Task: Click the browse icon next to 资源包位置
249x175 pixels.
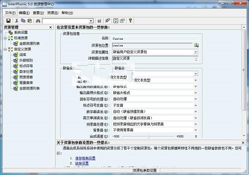Action: click(x=196, y=45)
